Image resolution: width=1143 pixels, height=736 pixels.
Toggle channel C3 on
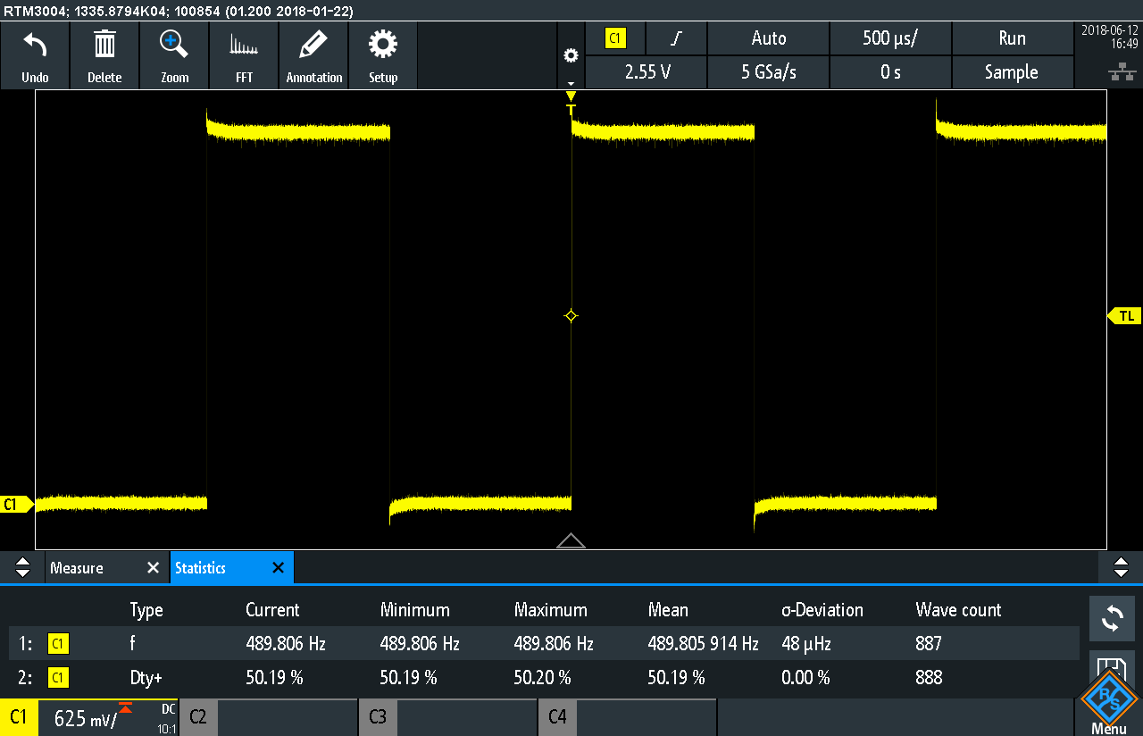click(378, 716)
